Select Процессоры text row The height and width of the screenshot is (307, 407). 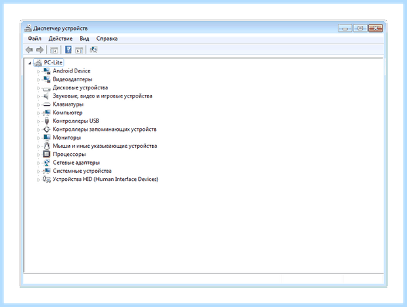pyautogui.click(x=69, y=155)
